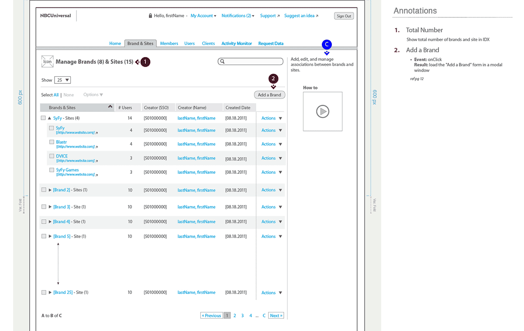Click the Icon placeholder beside Manage Brands
Screen dimensions: 524x331
[x=47, y=62]
